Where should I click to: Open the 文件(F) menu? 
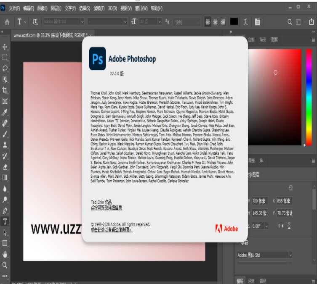click(14, 8)
